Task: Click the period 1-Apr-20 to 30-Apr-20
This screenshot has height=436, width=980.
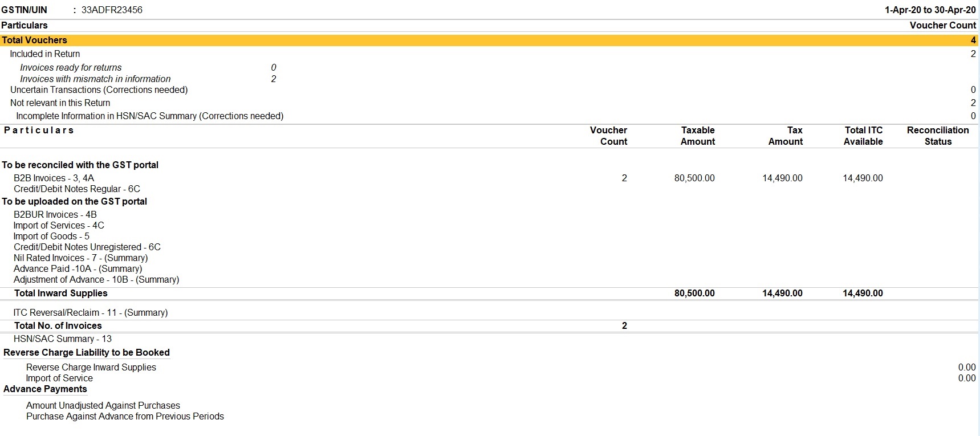Action: tap(930, 10)
